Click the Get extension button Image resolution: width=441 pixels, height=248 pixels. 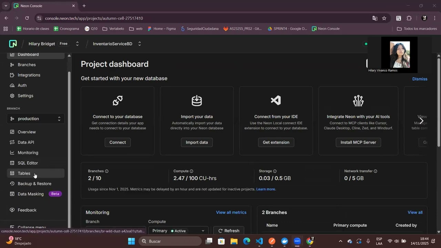click(x=276, y=142)
